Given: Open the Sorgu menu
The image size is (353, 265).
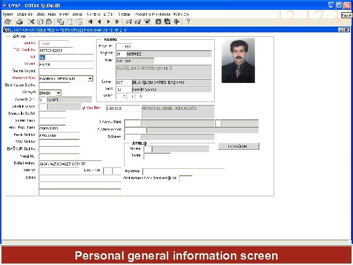Looking at the screenshot, I should [77, 14].
